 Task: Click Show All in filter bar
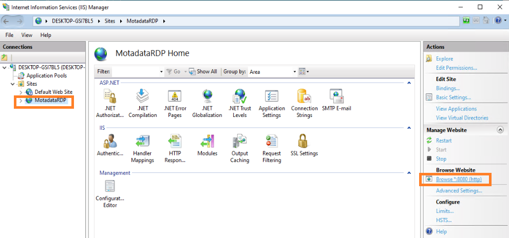click(x=203, y=72)
